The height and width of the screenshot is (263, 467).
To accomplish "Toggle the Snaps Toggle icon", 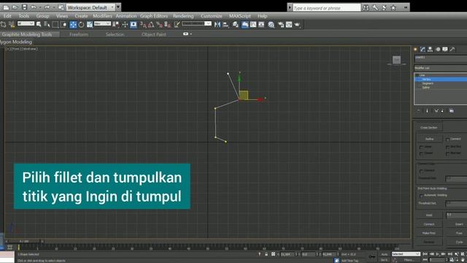I will [143, 25].
